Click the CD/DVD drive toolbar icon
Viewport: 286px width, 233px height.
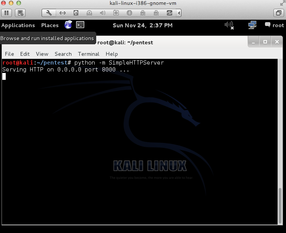coord(89,13)
